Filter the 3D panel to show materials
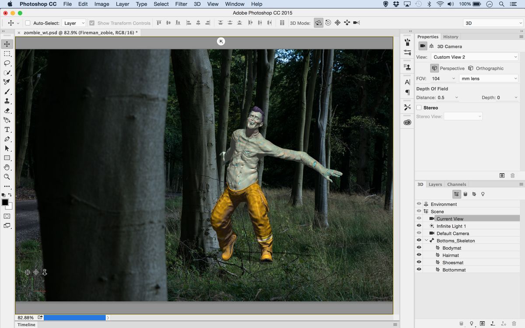 coord(474,194)
